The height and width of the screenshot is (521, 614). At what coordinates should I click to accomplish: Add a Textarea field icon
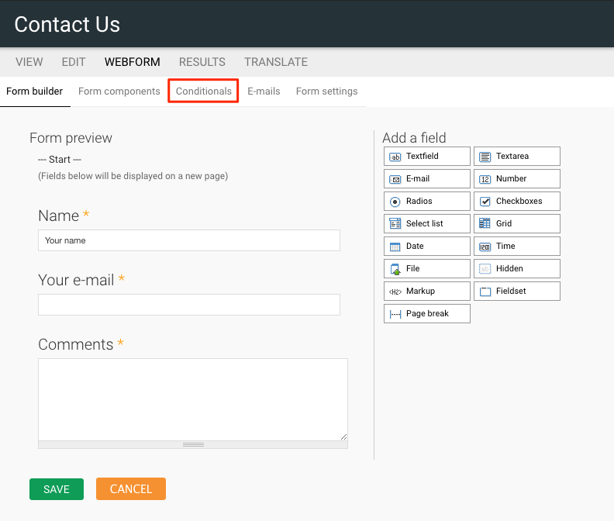485,157
